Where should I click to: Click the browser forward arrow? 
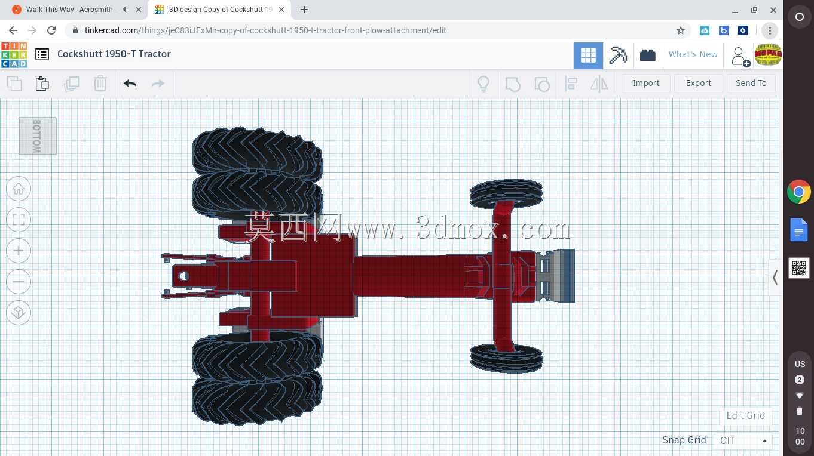click(x=32, y=30)
